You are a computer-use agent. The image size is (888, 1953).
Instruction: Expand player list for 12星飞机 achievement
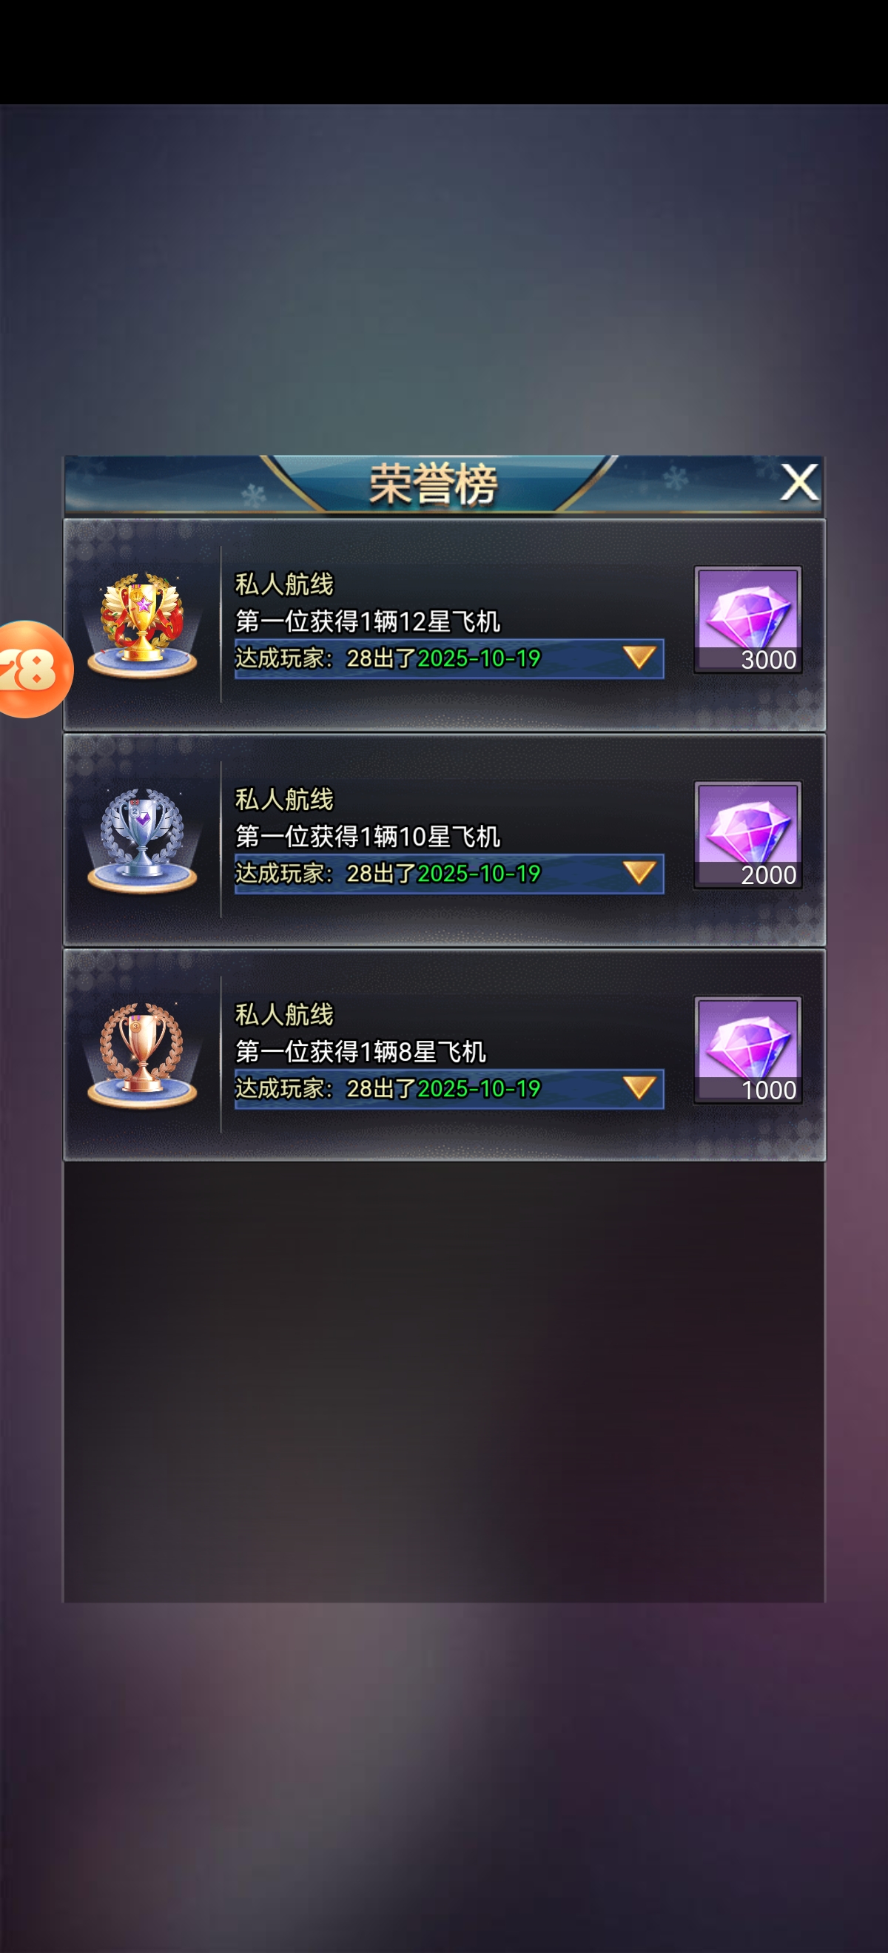(x=639, y=658)
